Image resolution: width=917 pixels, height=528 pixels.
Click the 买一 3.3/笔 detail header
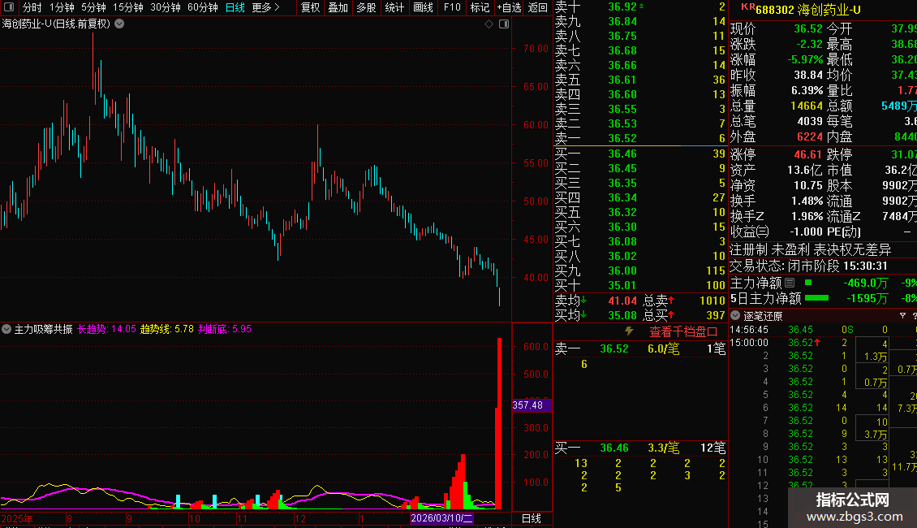pos(640,448)
